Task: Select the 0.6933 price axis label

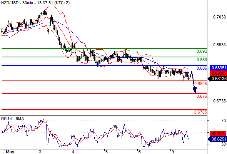Action: point(219,45)
